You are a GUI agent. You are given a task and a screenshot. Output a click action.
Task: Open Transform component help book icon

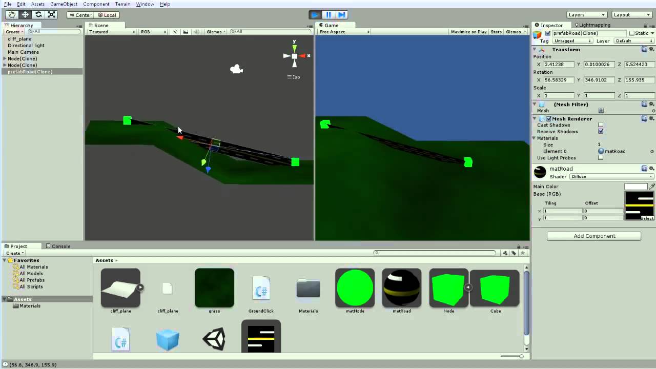(x=644, y=49)
